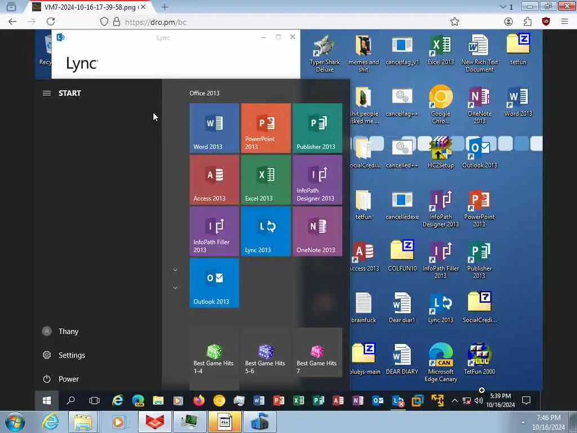This screenshot has width=577, height=433.
Task: Switch to Lync in the VM taskbar
Action: click(398, 401)
